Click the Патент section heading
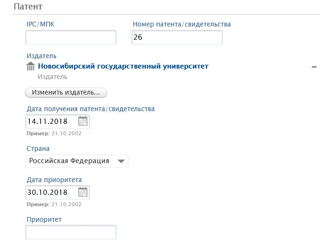The width and height of the screenshot is (330, 244). click(x=28, y=7)
